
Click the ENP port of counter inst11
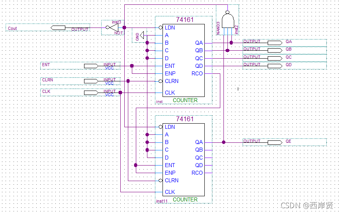[x=170, y=173]
